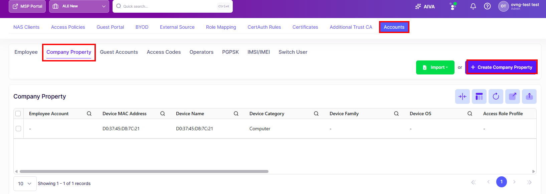Open the notifications bell

(473, 6)
